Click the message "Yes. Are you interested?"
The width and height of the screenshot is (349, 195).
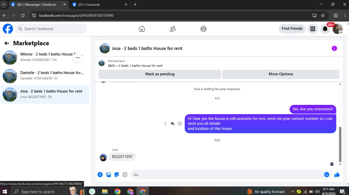(313, 109)
